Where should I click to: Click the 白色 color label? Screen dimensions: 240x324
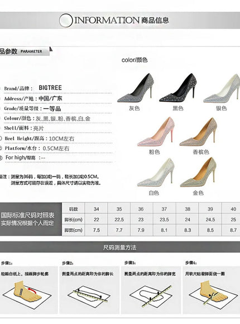(153, 193)
